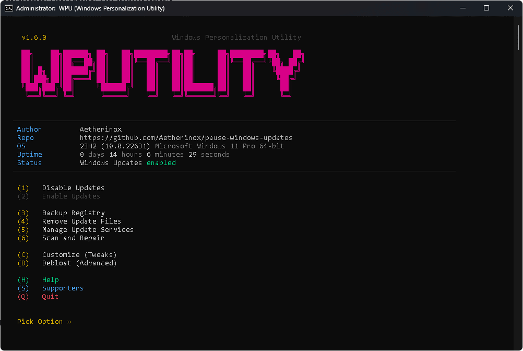Open Debloat (Advanced) menu entry
Image resolution: width=523 pixels, height=351 pixels.
(x=79, y=263)
